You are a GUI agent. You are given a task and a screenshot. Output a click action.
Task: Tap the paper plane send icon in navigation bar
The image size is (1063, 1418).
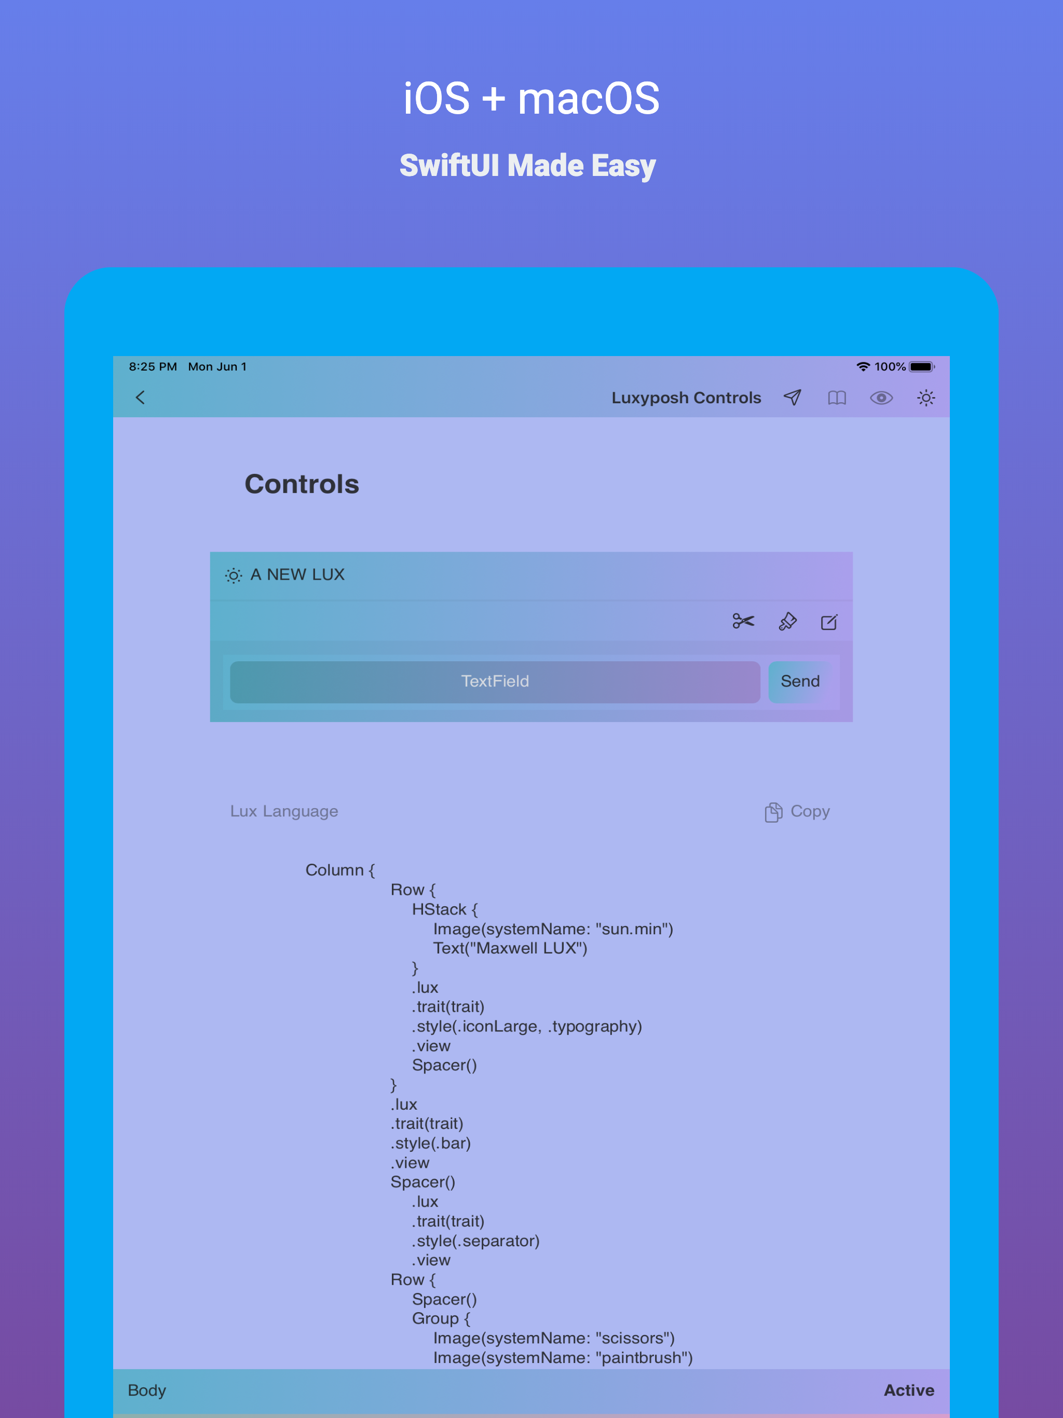tap(793, 398)
